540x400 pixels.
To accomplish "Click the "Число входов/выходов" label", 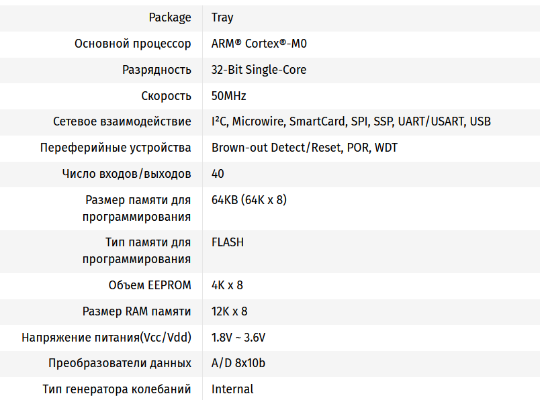I will coord(126,174).
